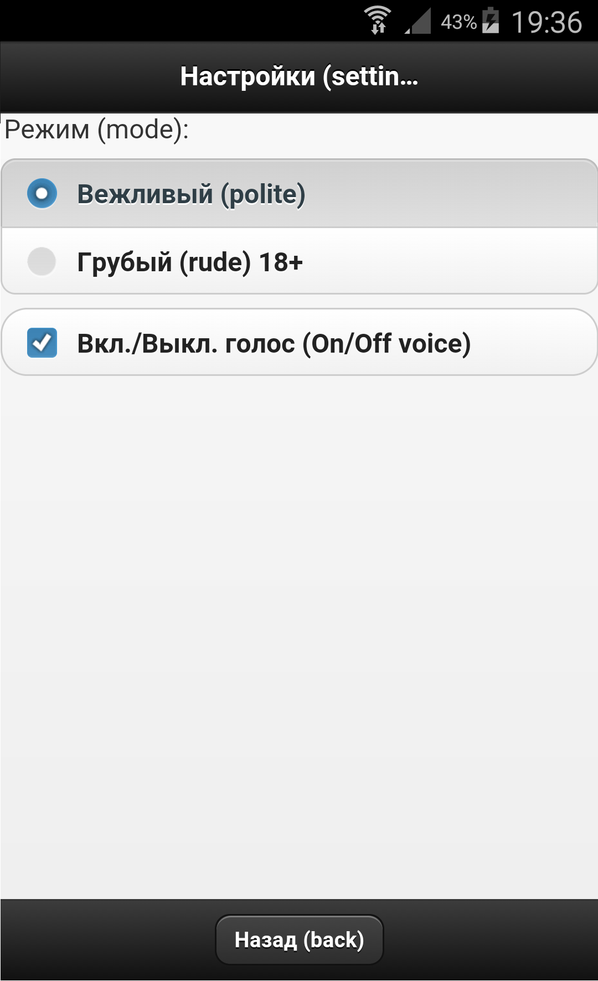This screenshot has height=981, width=598.
Task: Tap the Wi-Fi status icon
Action: click(378, 21)
